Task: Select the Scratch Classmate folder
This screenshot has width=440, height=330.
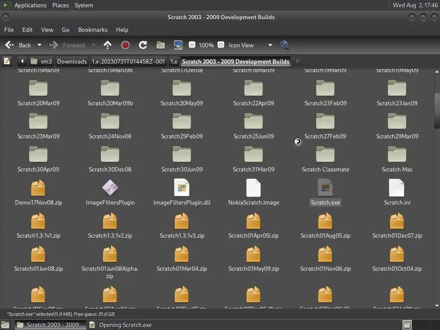Action: point(326,159)
